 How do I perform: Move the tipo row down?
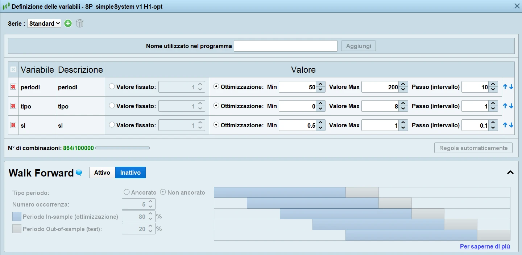[511, 106]
